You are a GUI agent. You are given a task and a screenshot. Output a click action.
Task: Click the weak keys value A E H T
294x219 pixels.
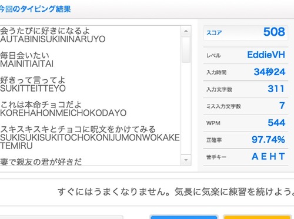268,156
